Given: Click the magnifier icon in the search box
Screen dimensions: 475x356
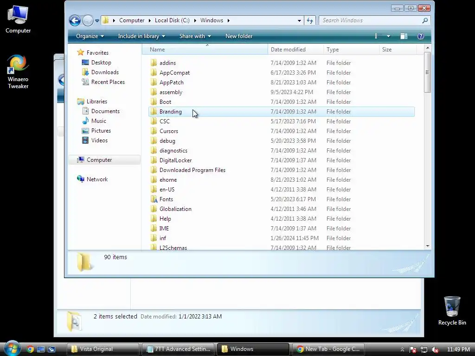Looking at the screenshot, I should pos(425,20).
